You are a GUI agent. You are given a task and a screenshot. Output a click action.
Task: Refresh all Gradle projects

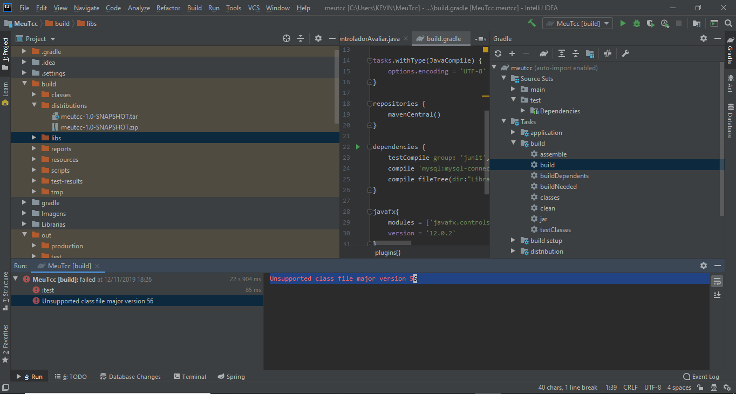(x=498, y=53)
